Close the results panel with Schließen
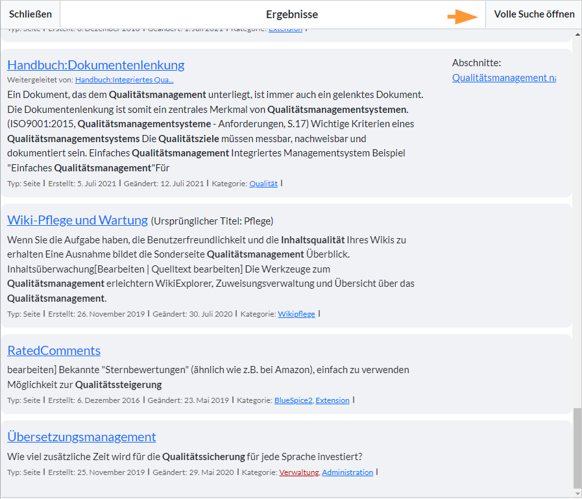582x499 pixels. [x=30, y=14]
